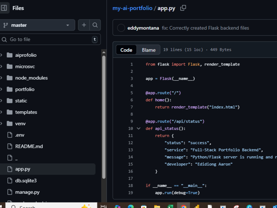Expand the templates folder chevron
The width and height of the screenshot is (277, 208).
[1, 112]
